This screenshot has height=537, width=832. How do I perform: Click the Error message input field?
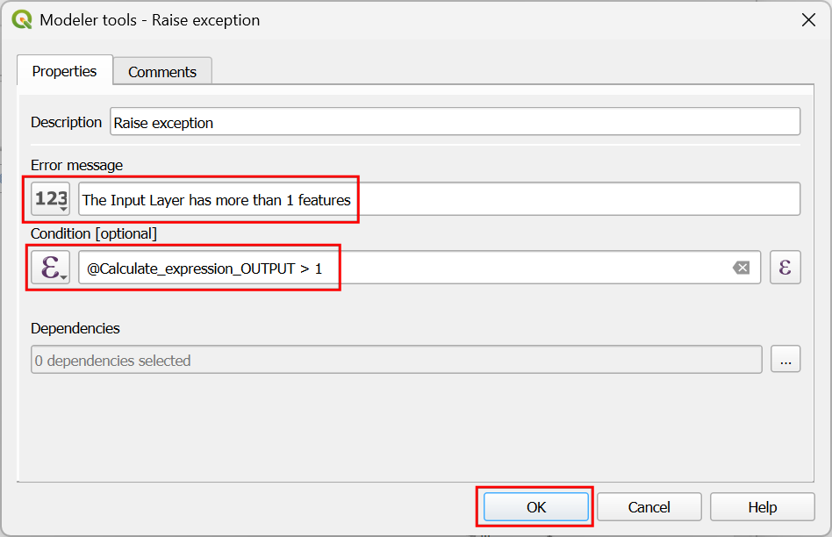click(x=439, y=199)
